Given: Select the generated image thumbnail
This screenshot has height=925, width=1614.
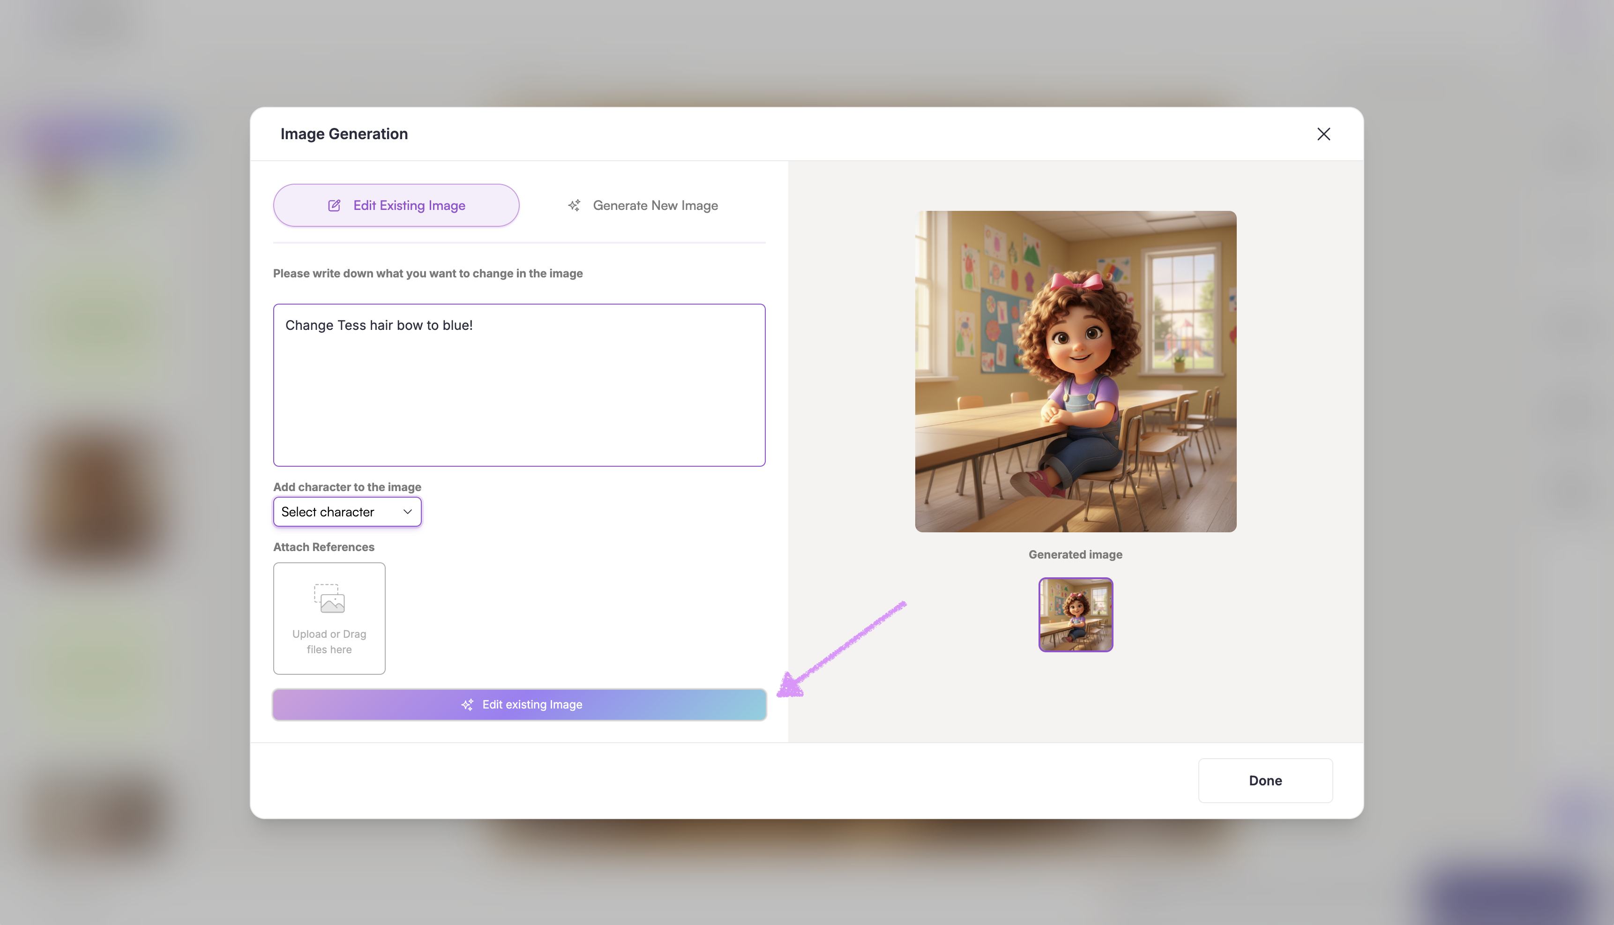Looking at the screenshot, I should [1076, 614].
